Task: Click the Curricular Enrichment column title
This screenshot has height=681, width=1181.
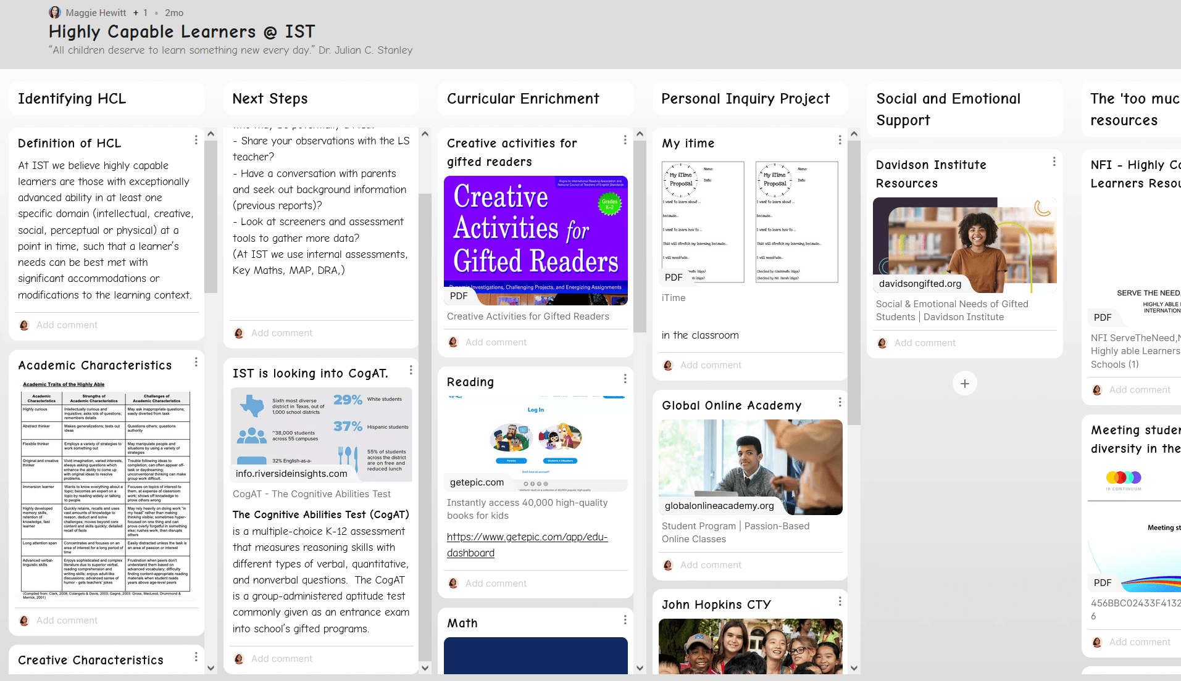Action: coord(523,99)
